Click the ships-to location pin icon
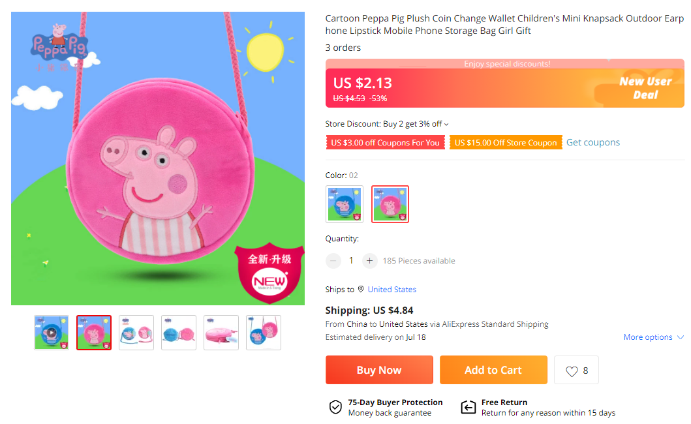Viewport: 691px width, 424px height. (361, 289)
